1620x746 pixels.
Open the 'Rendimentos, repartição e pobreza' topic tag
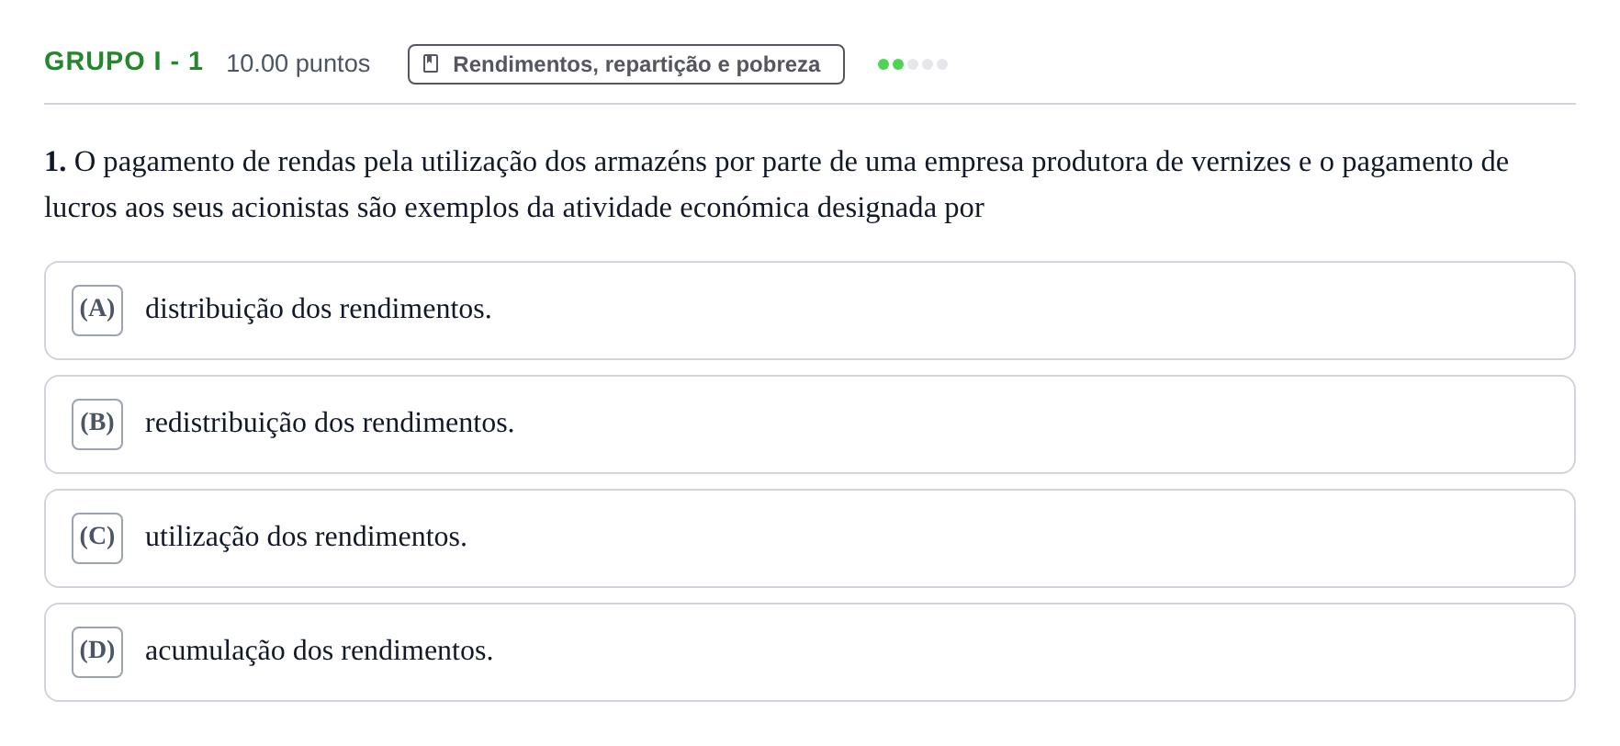[626, 64]
